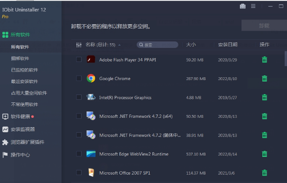The image size is (287, 183).
Task: Select checkbox for Intel(R) Processor Graphics
Action: coord(79,97)
